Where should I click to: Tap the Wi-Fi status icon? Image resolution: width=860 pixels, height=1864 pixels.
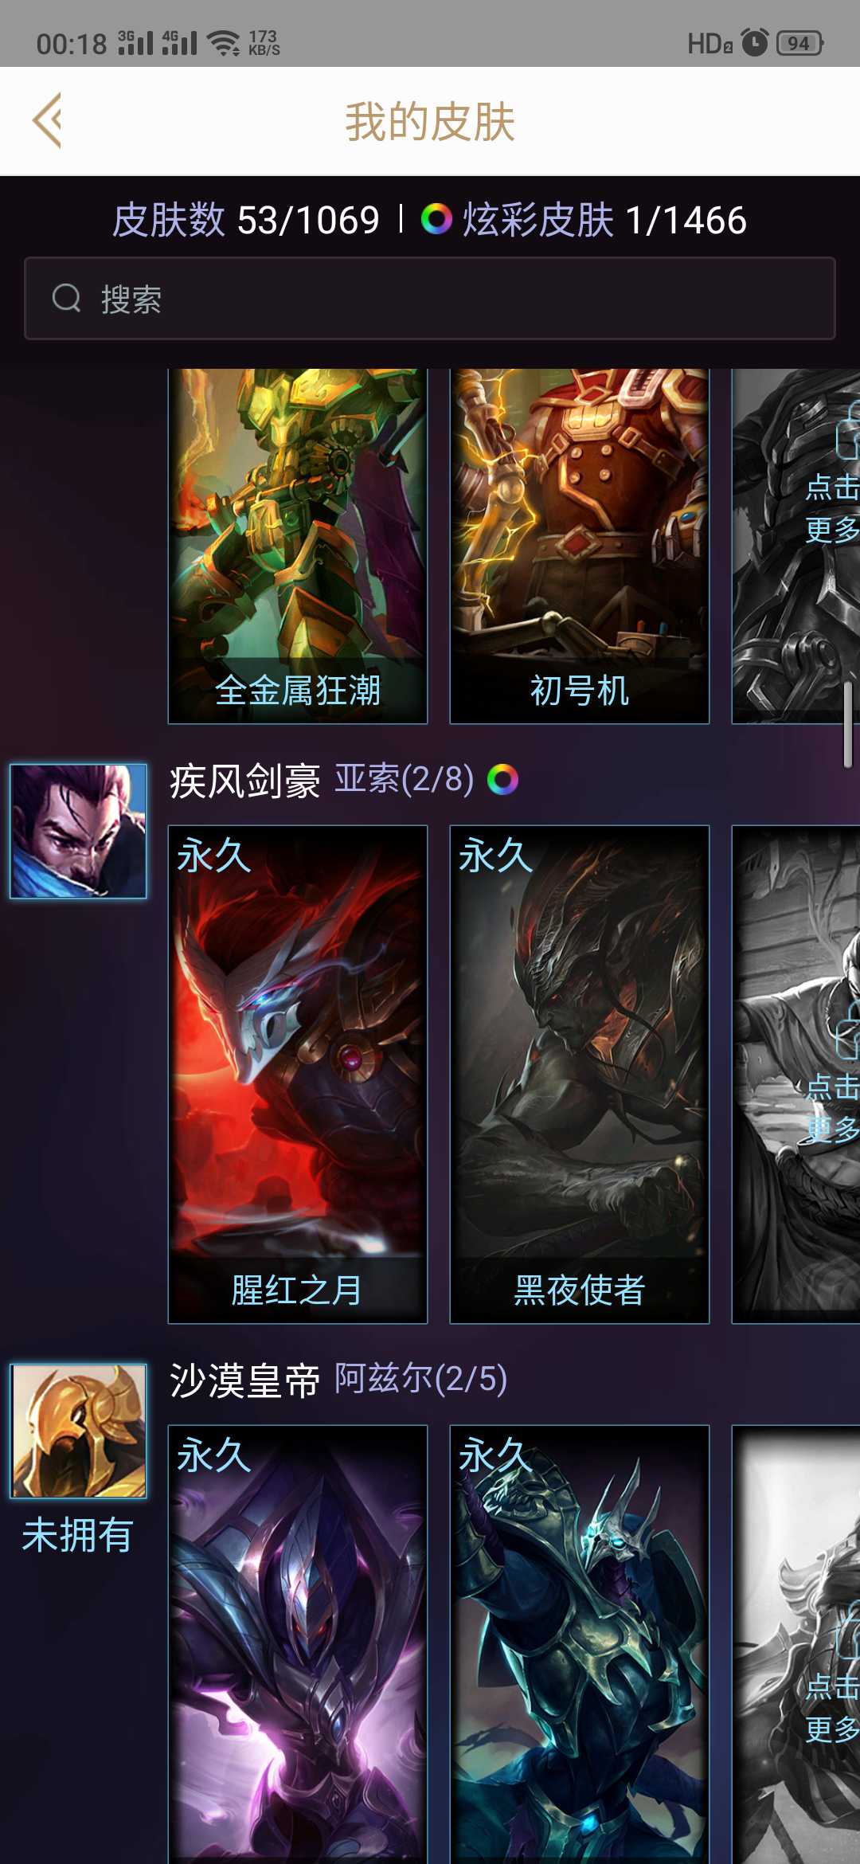click(x=224, y=42)
